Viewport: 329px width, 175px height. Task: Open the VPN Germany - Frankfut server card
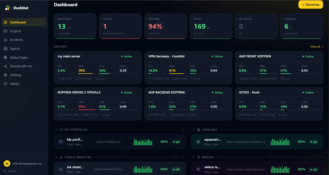[188, 67]
